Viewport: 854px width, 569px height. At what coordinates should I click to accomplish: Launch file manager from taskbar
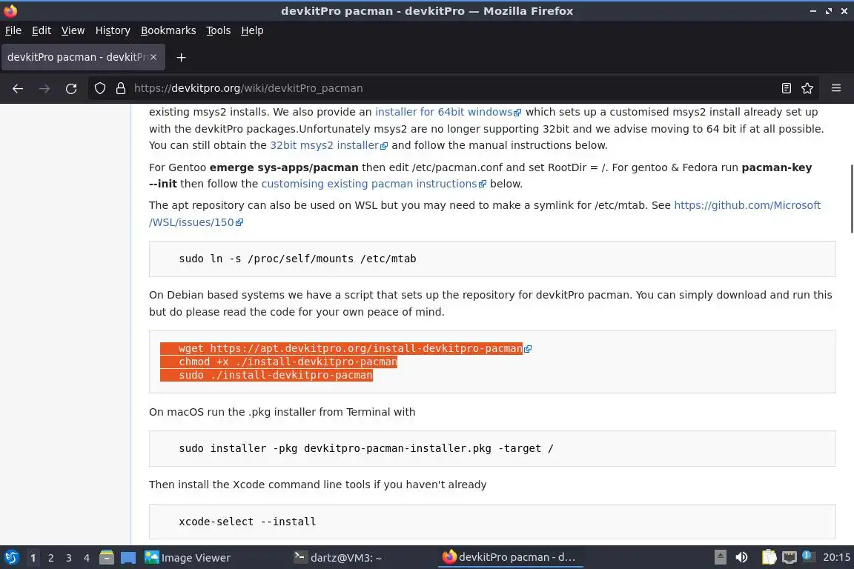point(107,557)
